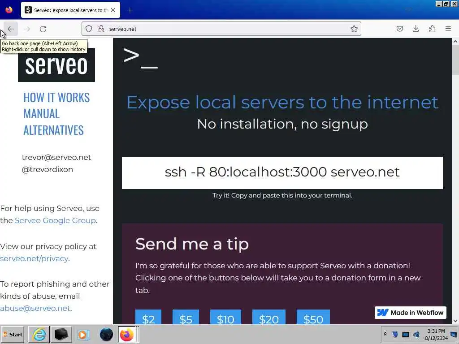Click the 3:31 PM taskbar clock
The width and height of the screenshot is (459, 344).
point(436,334)
